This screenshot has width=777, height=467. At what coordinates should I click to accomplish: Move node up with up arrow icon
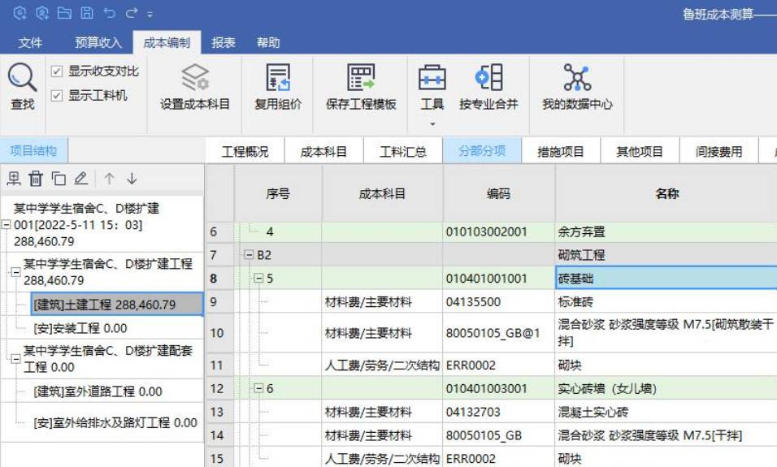[x=109, y=179]
